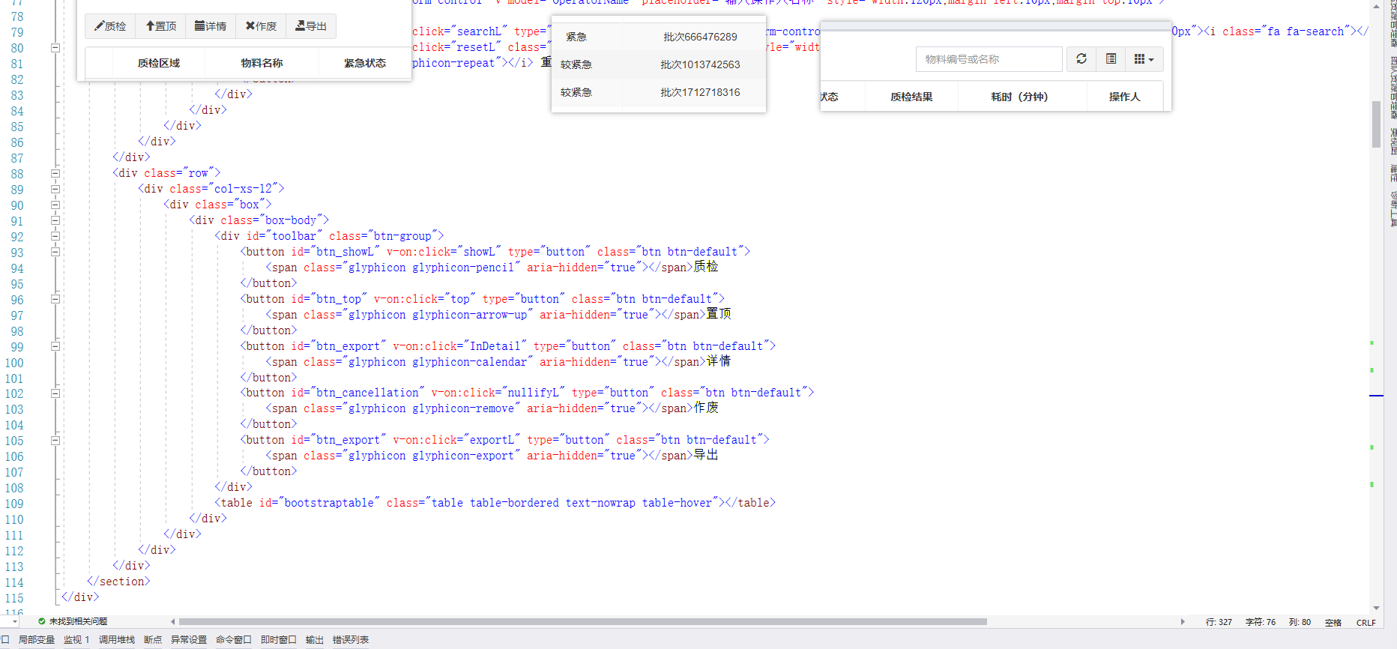Click the 导出 export button

[x=311, y=26]
